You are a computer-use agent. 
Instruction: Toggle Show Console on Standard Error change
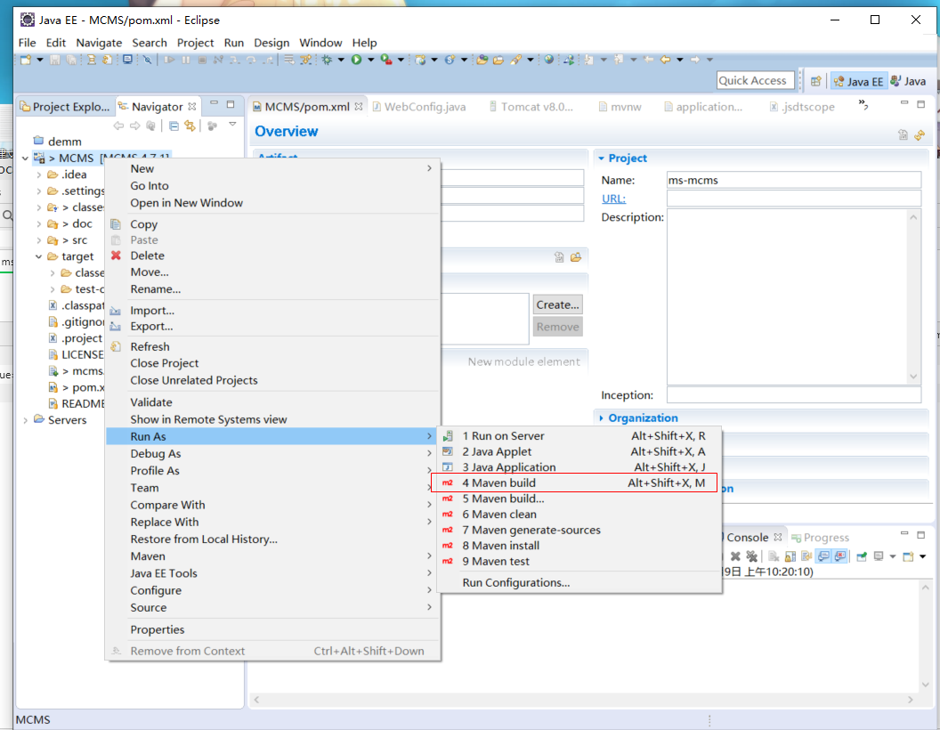(840, 556)
